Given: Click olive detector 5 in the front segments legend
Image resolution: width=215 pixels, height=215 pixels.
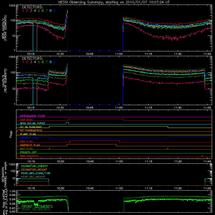Looking at the screenshot, I should [x=39, y=11].
